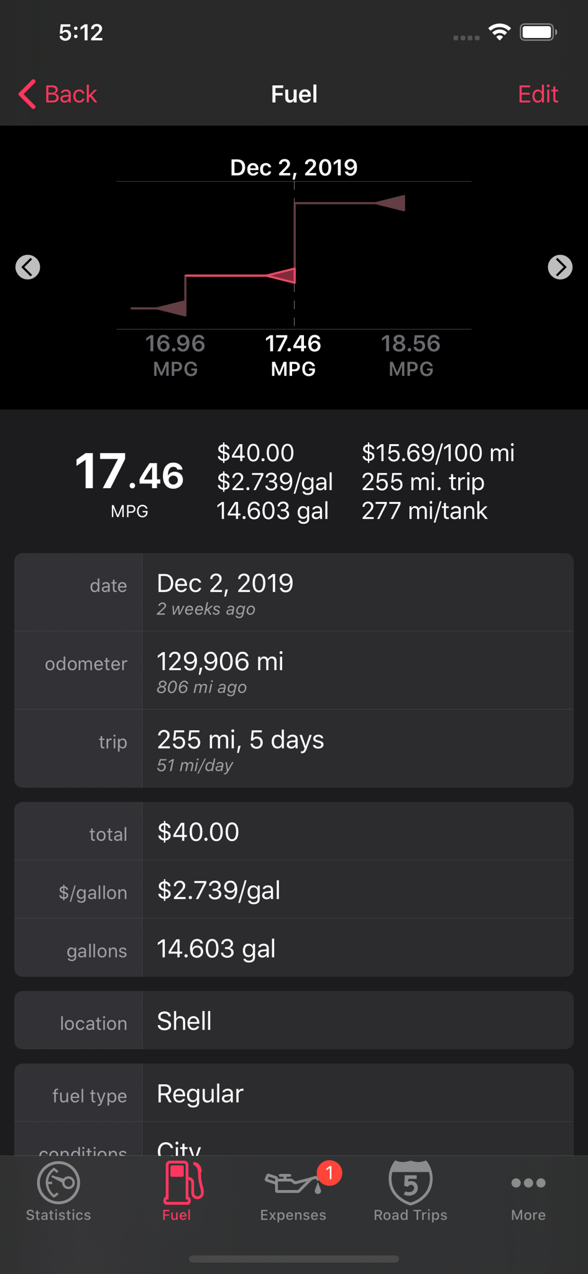Open the location row Shell
The image size is (588, 1274).
(x=294, y=1021)
